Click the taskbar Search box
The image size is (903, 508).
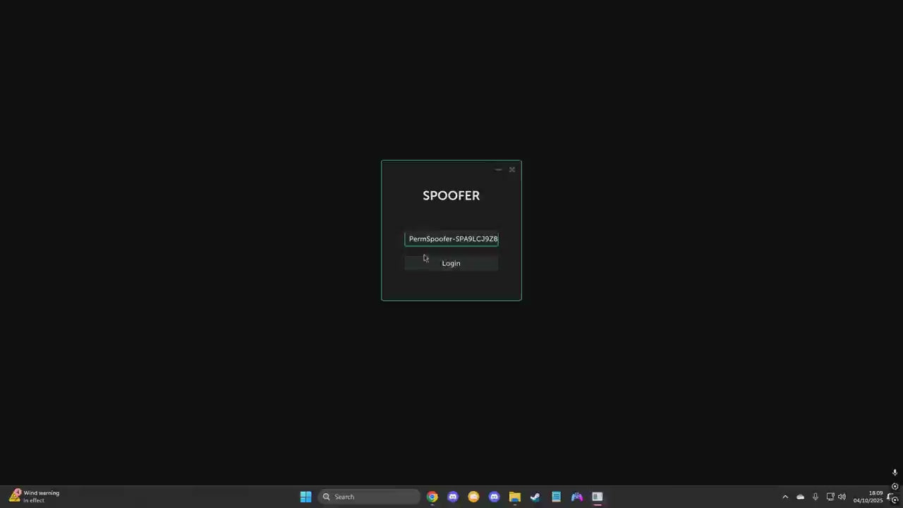pyautogui.click(x=369, y=497)
